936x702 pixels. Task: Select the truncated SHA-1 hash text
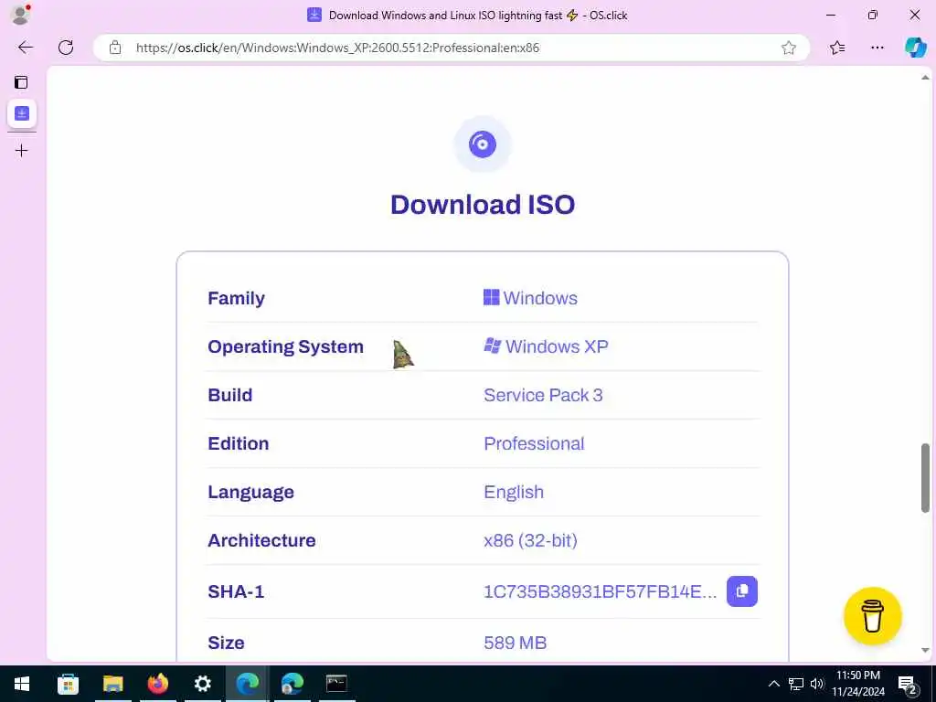click(x=600, y=591)
